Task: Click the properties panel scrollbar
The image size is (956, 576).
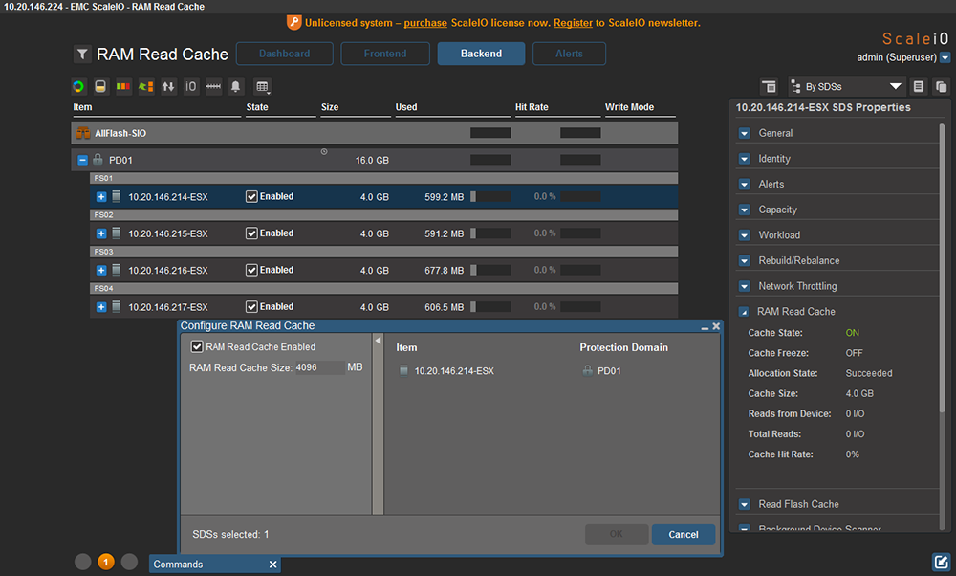Action: (942, 269)
